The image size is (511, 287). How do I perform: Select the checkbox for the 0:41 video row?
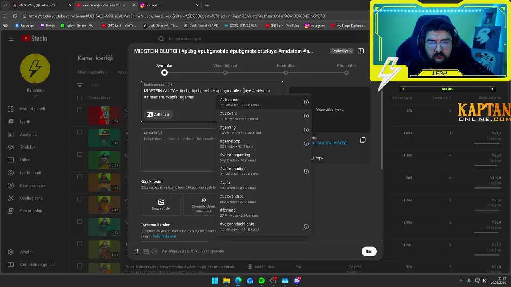click(80, 155)
